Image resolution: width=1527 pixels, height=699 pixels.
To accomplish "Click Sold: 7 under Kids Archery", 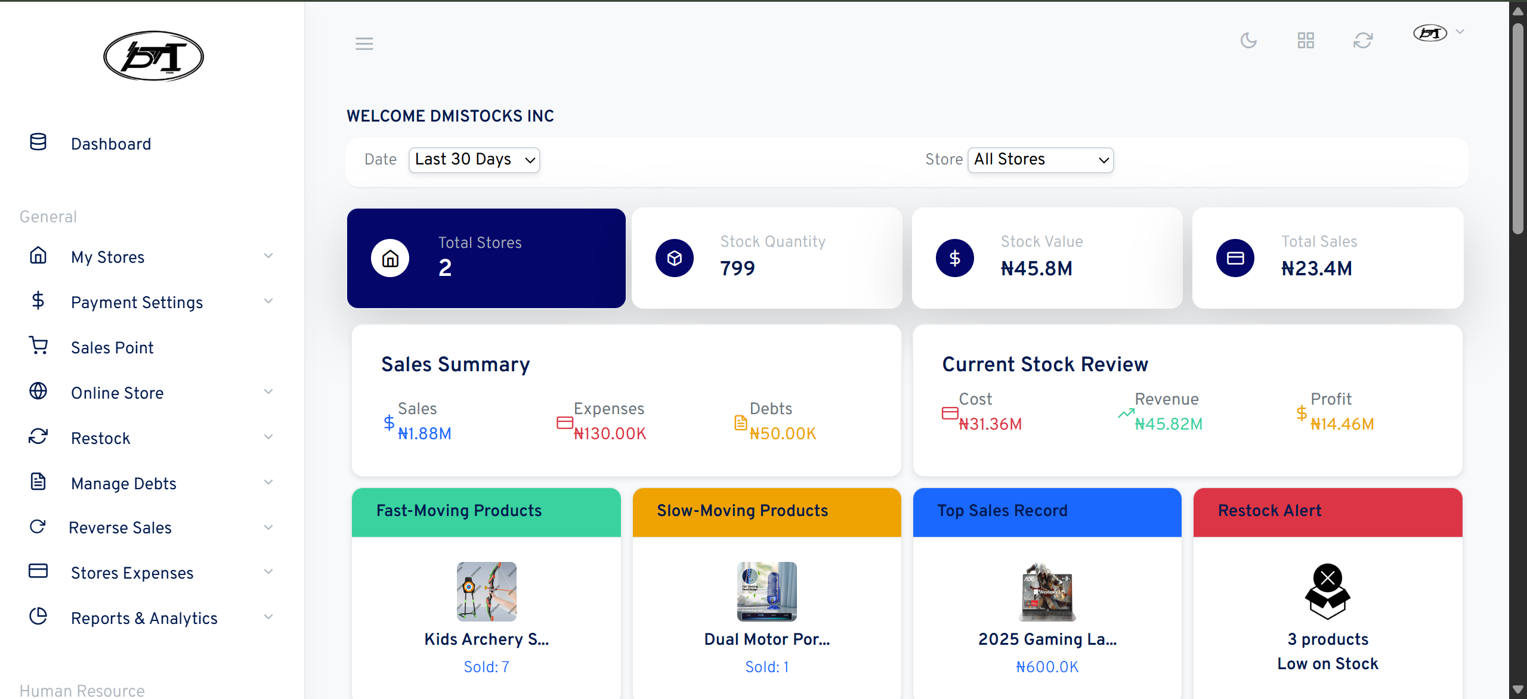I will tap(486, 667).
